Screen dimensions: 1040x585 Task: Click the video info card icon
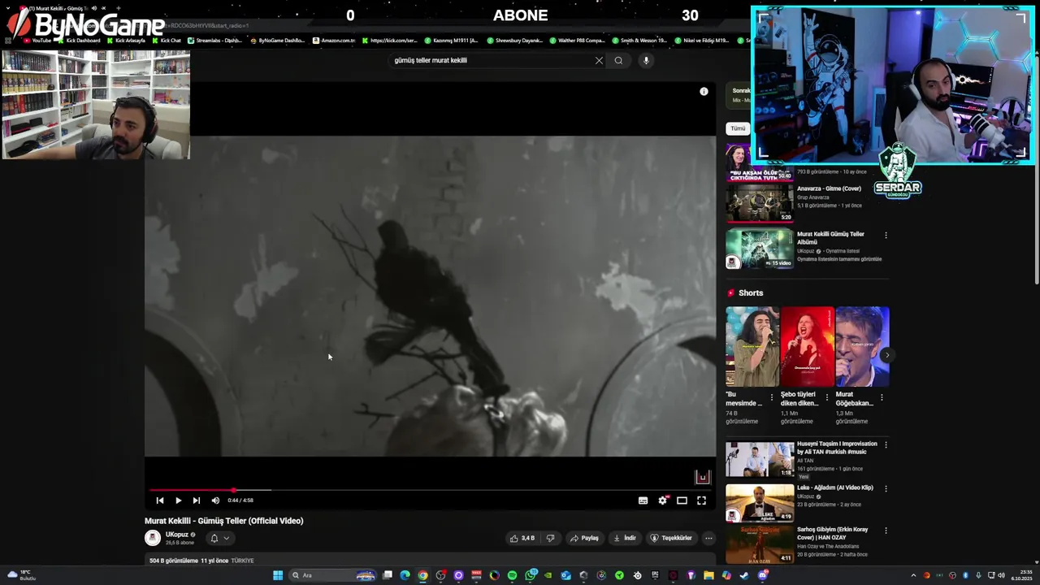click(704, 91)
